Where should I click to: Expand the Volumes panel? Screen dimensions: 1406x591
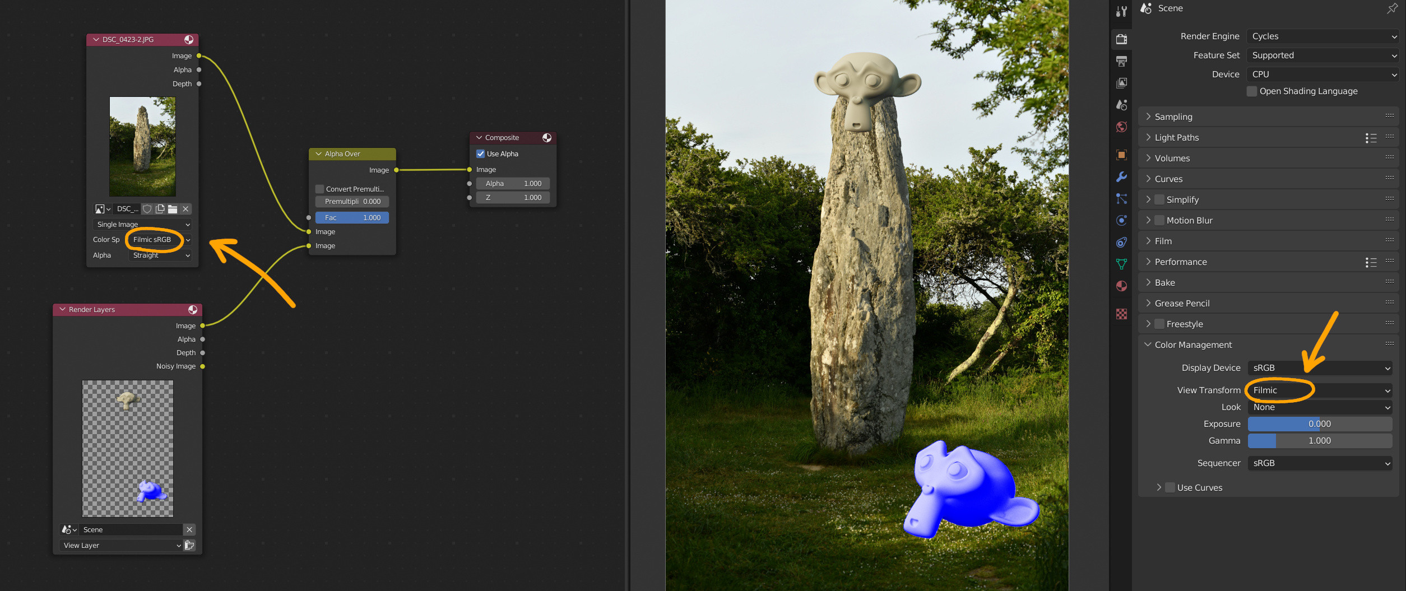(1269, 159)
